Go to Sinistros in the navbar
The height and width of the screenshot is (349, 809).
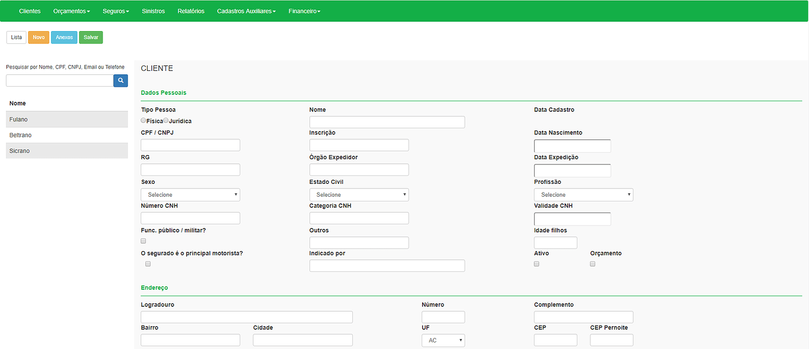154,11
